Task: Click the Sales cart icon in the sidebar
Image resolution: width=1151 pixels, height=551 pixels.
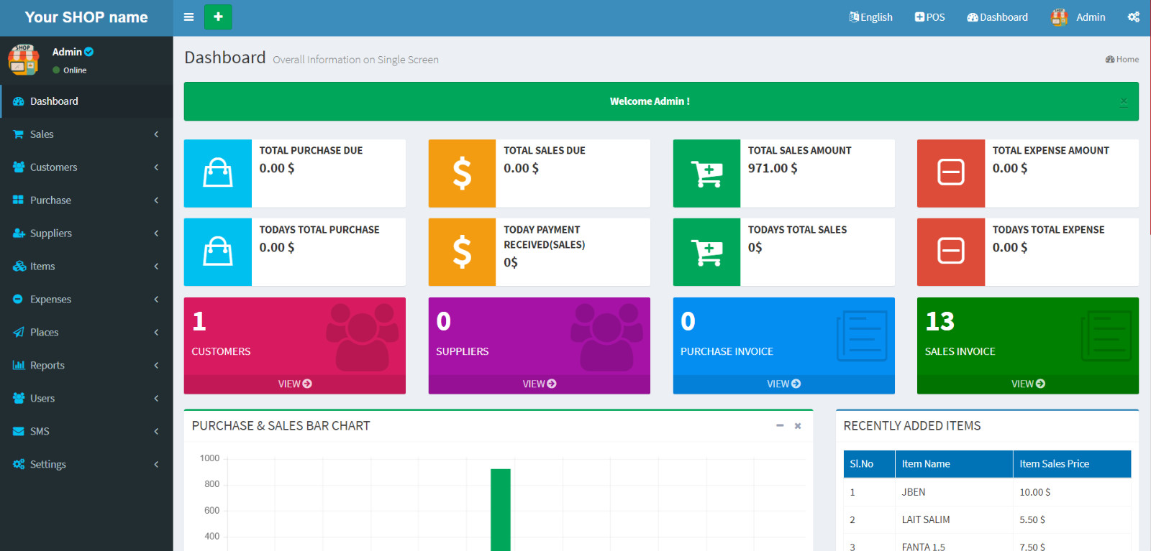Action: 19,134
